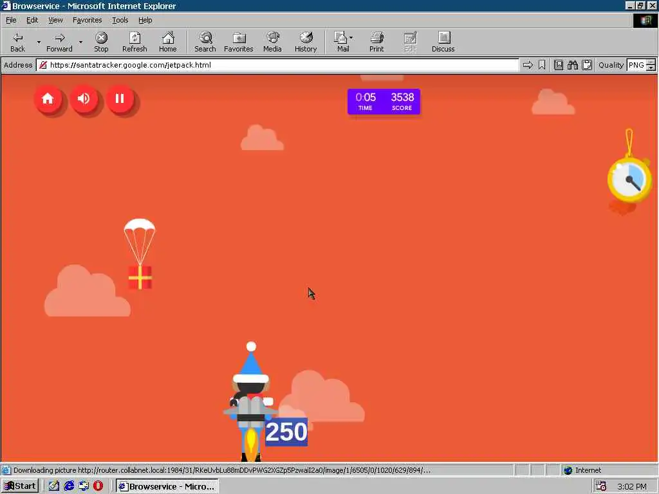Click the Forward toolbar button

point(59,42)
